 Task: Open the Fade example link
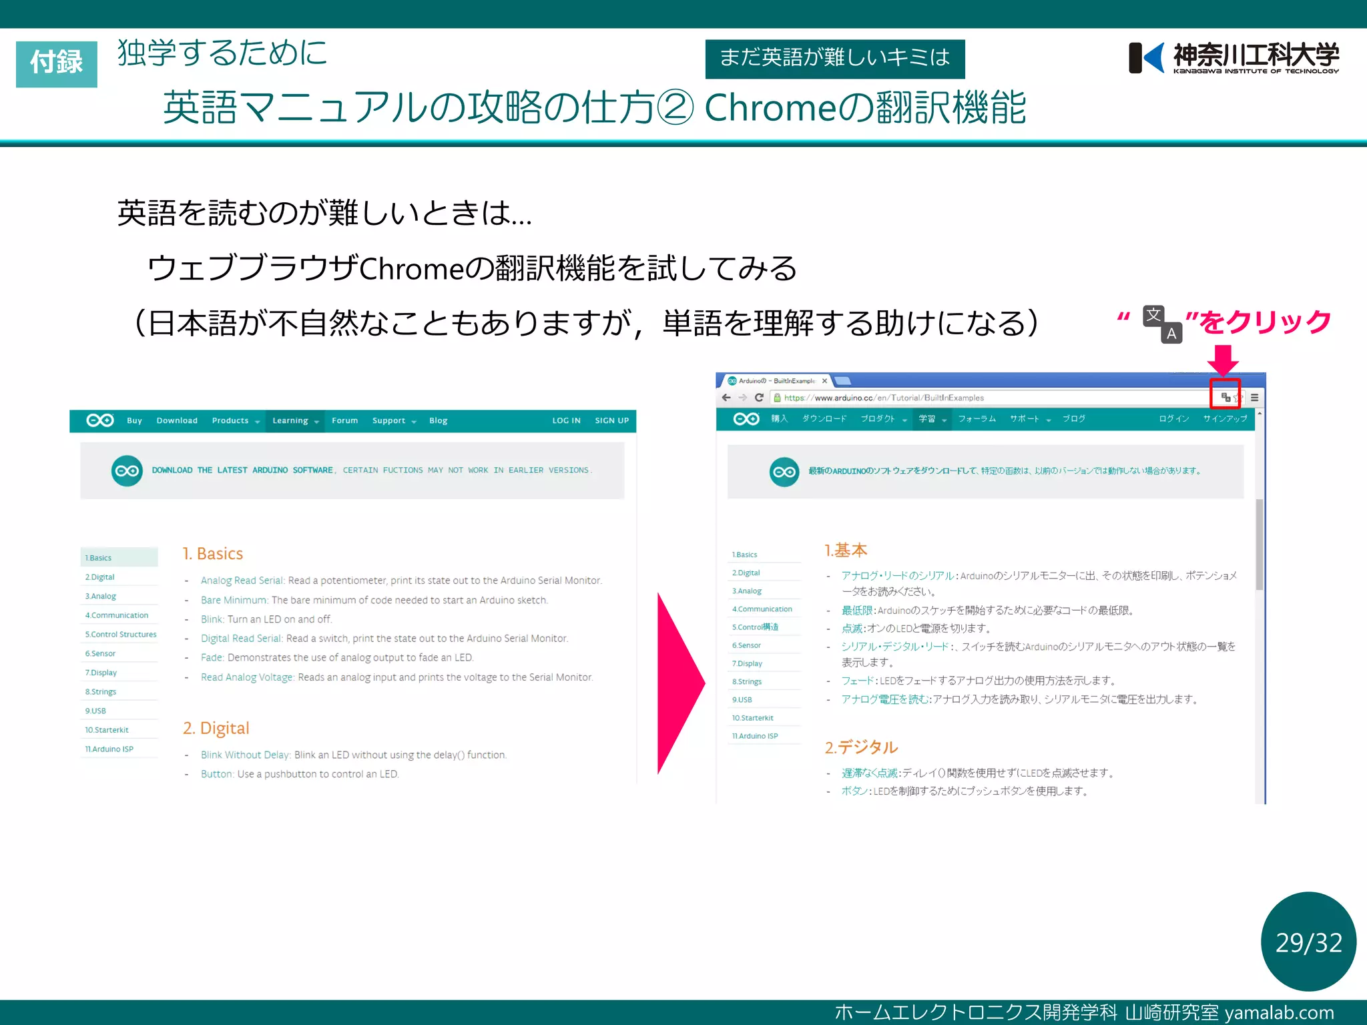pos(212,657)
